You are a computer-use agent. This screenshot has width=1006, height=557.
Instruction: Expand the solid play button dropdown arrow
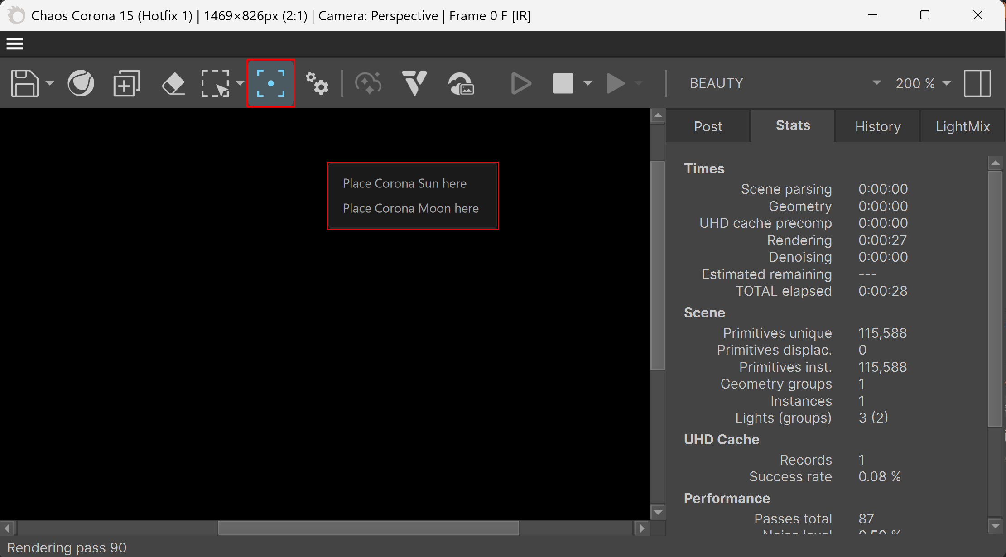tap(639, 83)
